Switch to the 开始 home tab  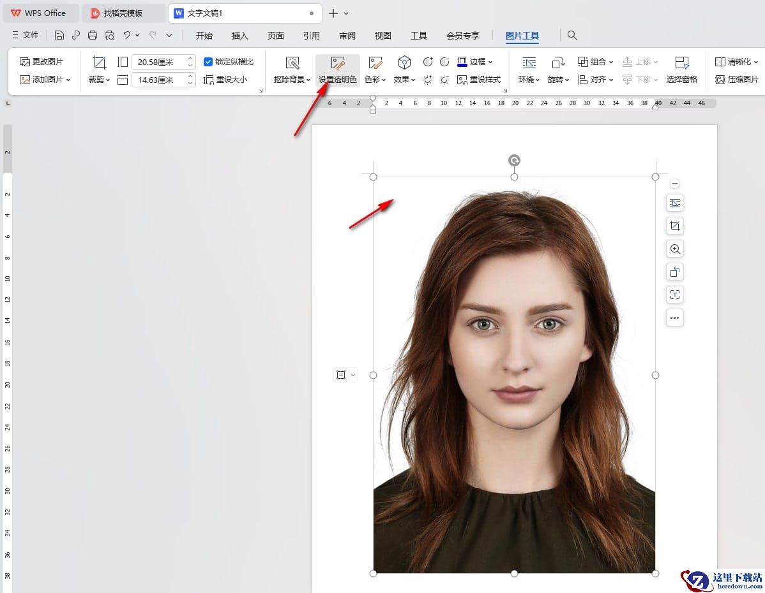pos(204,36)
